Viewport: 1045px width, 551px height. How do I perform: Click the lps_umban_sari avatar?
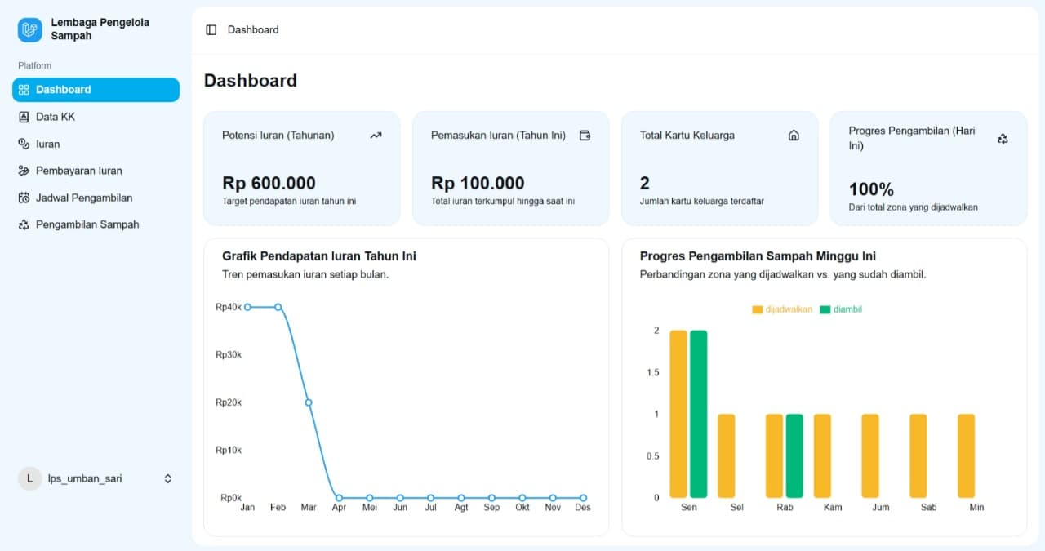click(x=29, y=478)
